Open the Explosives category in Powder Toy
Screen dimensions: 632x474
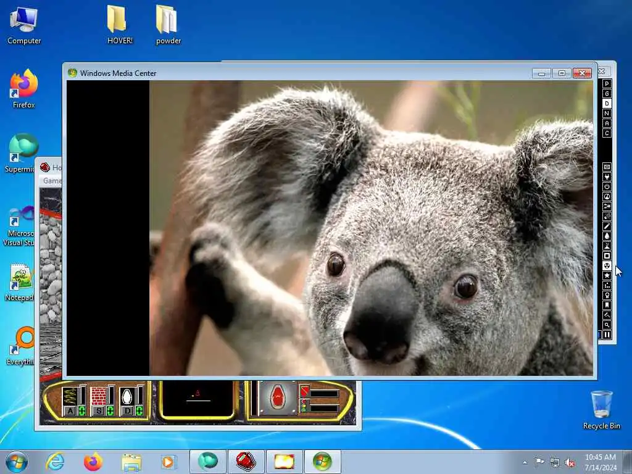[x=607, y=216]
